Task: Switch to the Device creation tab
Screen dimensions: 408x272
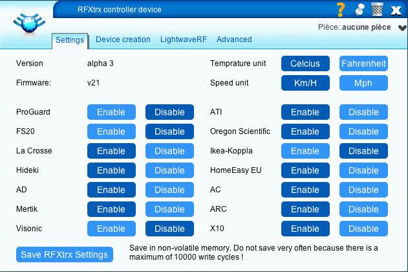Action: 123,40
